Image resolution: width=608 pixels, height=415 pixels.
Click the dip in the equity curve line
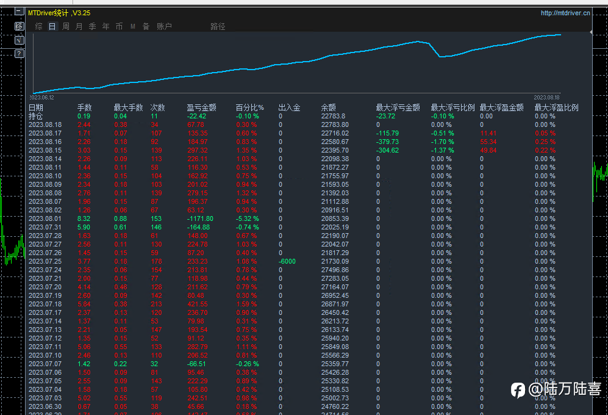(440, 57)
